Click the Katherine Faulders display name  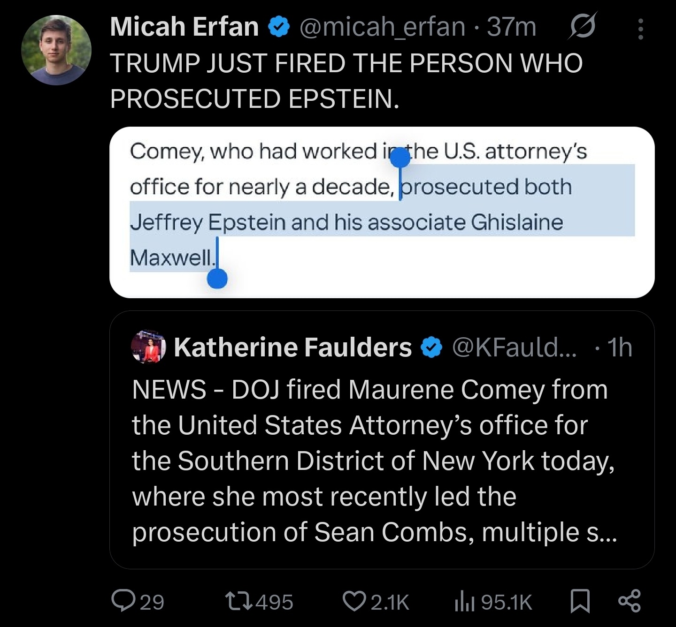pyautogui.click(x=292, y=347)
